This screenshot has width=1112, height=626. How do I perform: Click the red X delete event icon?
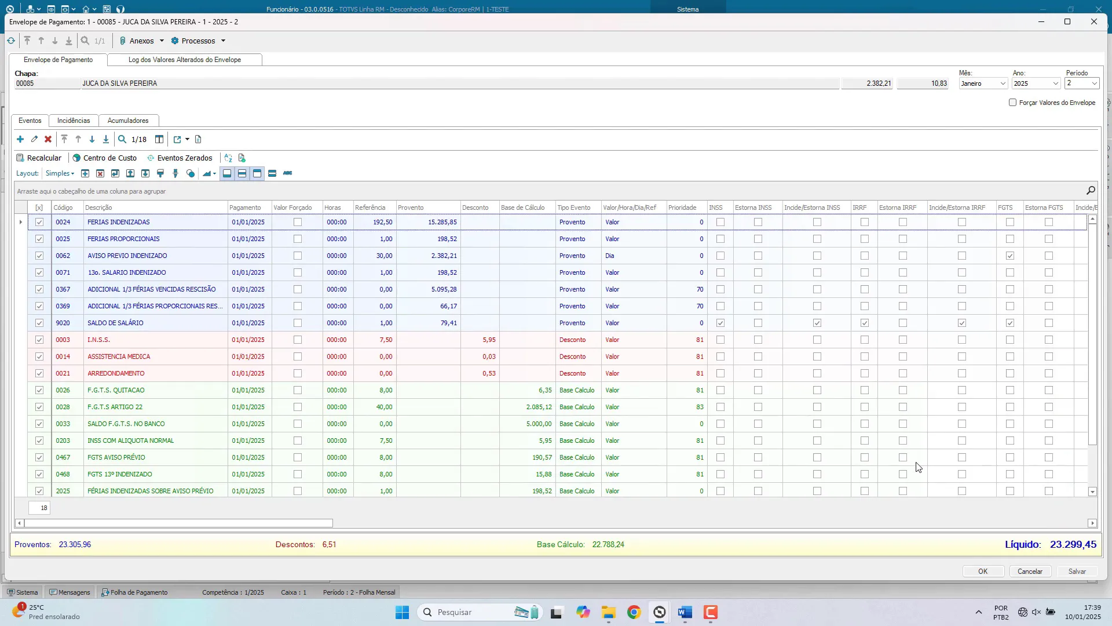(48, 139)
